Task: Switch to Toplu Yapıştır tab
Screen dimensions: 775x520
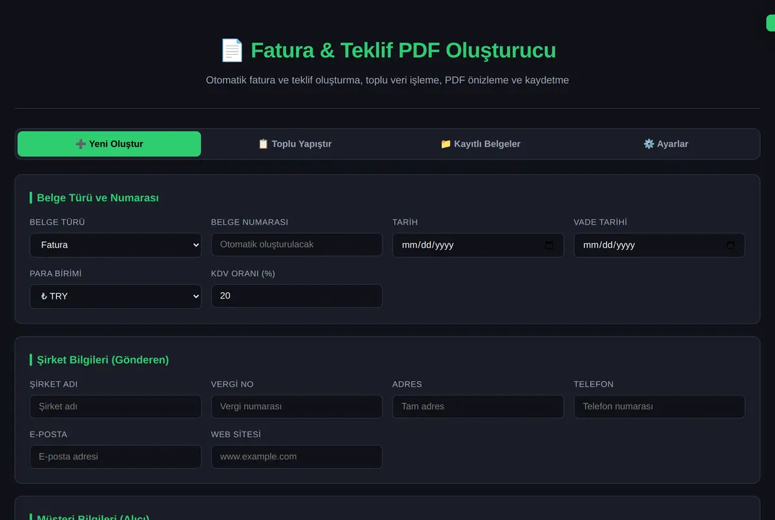Action: pyautogui.click(x=294, y=144)
